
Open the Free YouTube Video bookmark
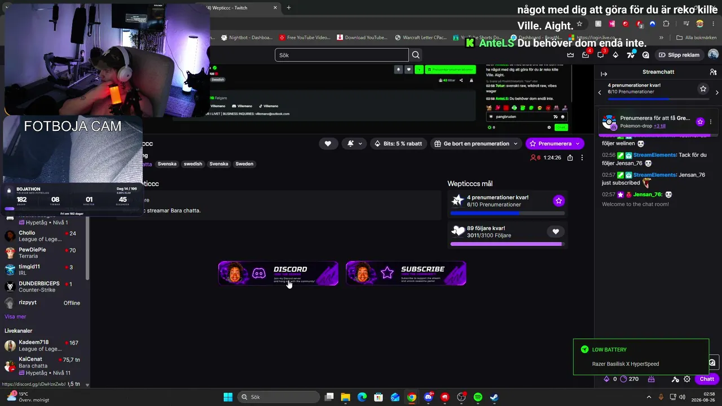(x=305, y=38)
